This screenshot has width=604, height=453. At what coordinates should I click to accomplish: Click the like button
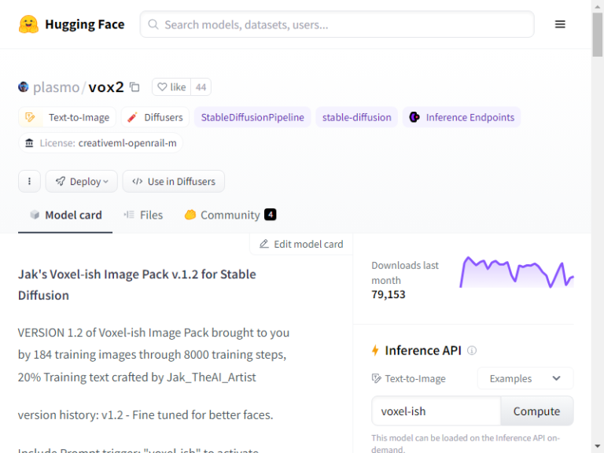pos(171,87)
